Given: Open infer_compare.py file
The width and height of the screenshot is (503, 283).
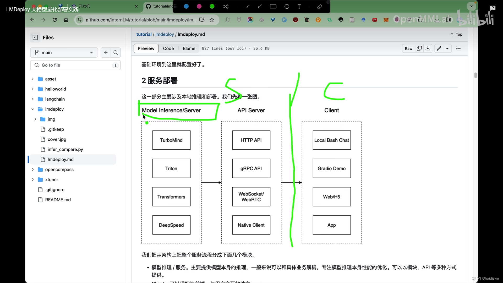Looking at the screenshot, I should [65, 149].
